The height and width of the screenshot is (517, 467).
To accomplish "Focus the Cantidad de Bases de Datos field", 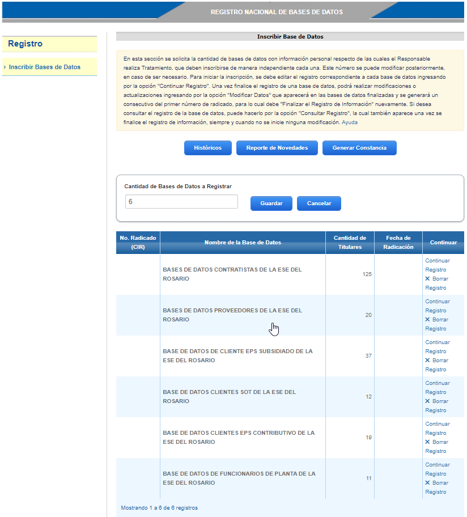I will [x=181, y=201].
